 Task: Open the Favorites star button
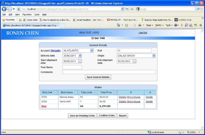(x=8, y=20)
